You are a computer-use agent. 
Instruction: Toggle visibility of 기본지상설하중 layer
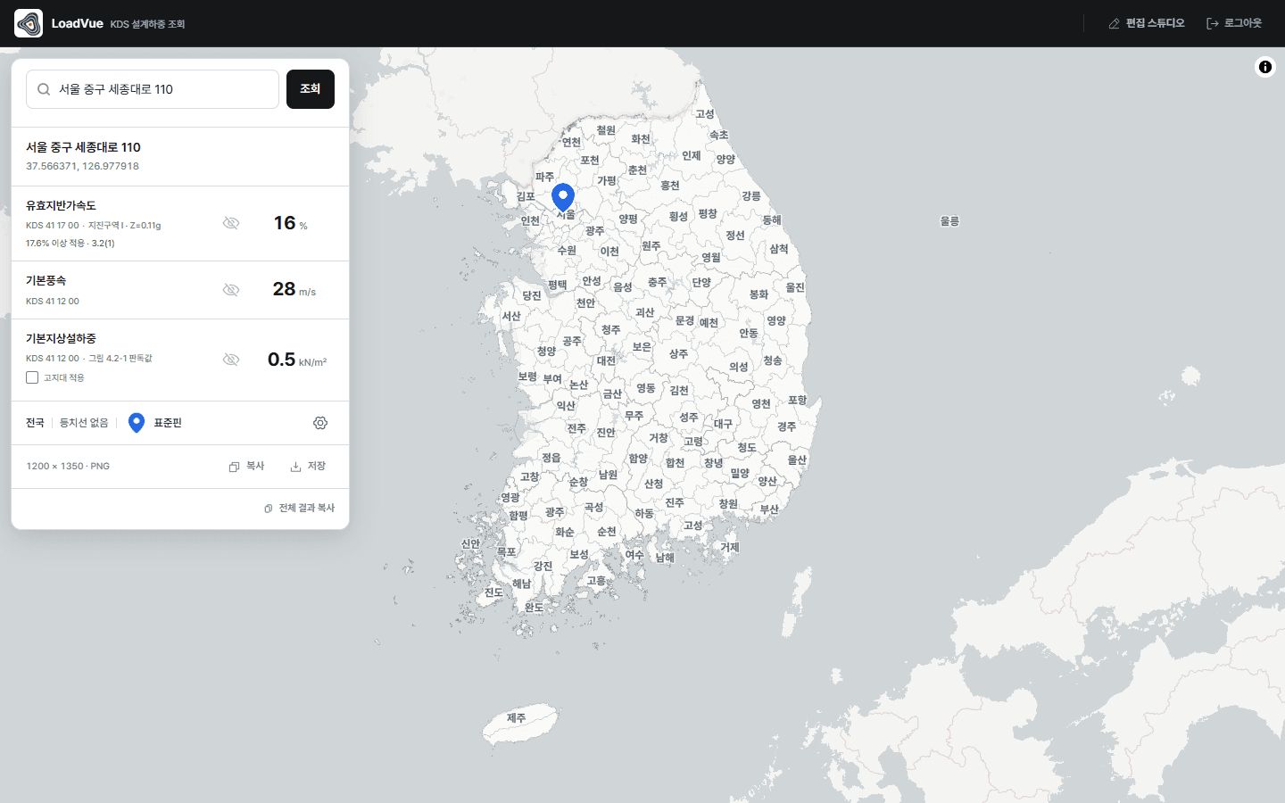click(x=231, y=360)
